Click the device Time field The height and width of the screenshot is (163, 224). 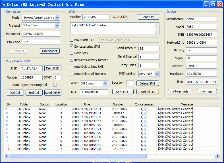point(201,82)
